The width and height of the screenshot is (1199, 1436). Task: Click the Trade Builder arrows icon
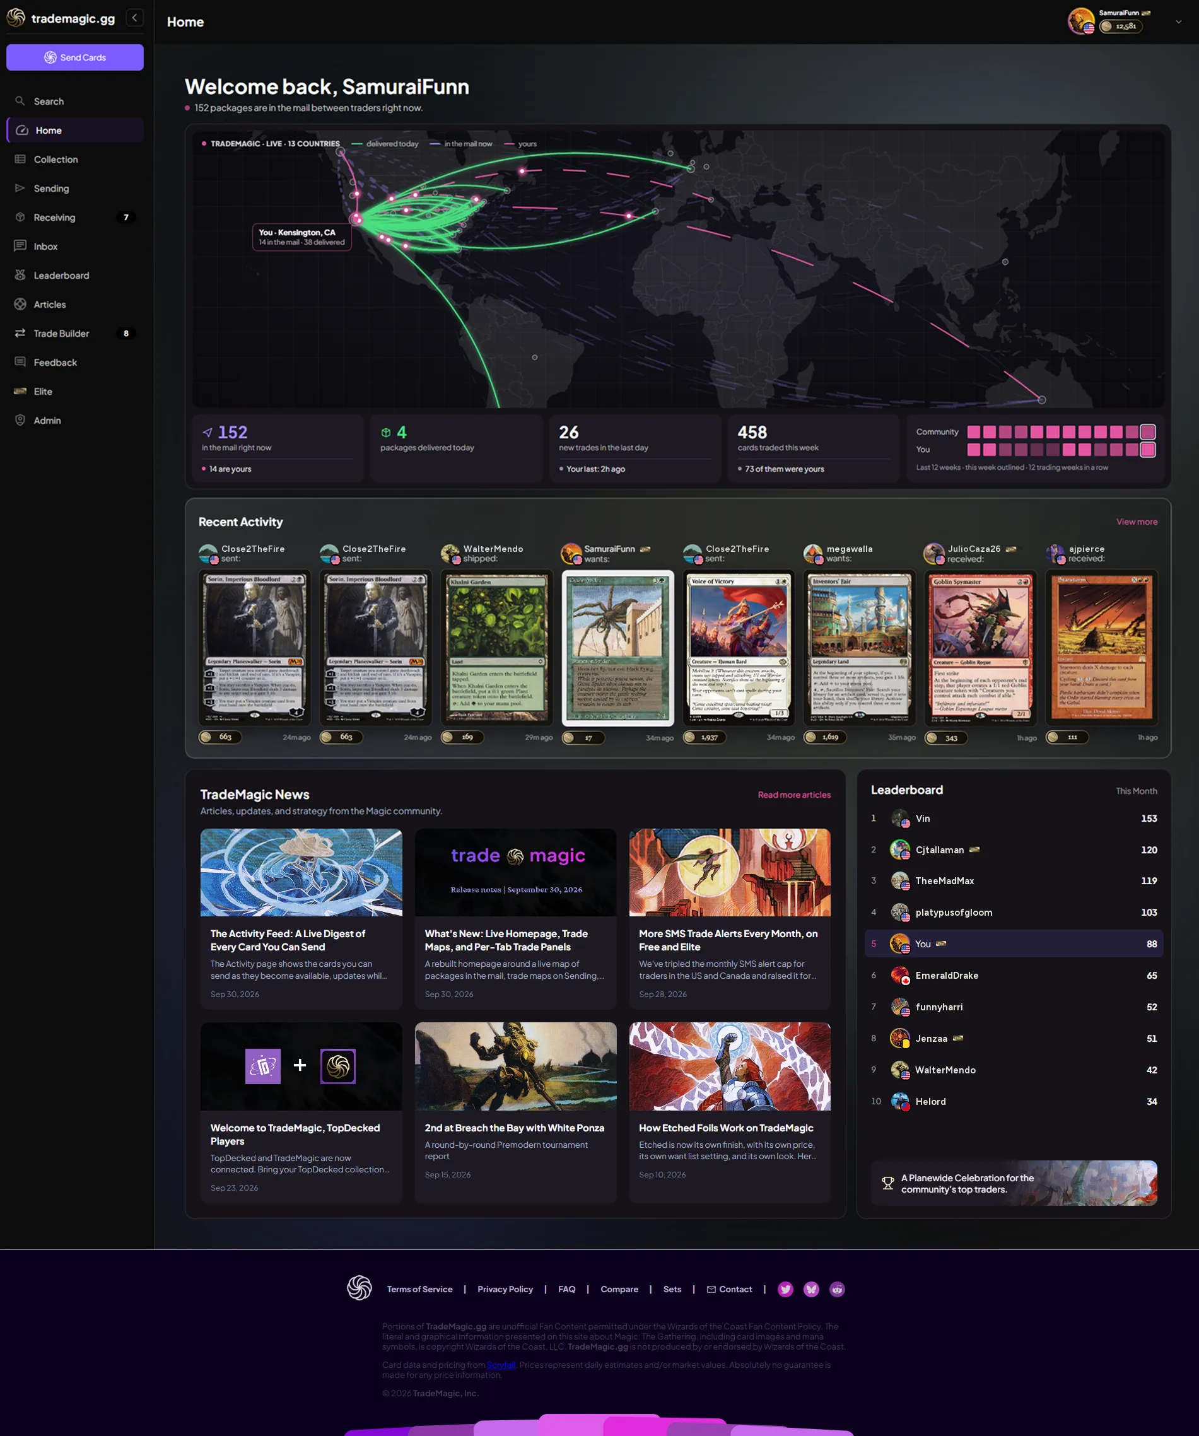pyautogui.click(x=21, y=333)
